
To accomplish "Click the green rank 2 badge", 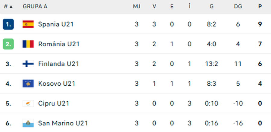I will coord(8,44).
